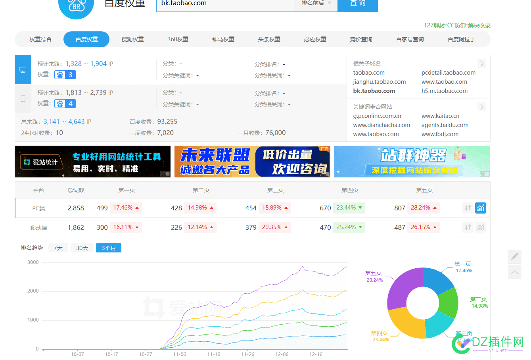Click PC端 second page change 14.98%
The height and width of the screenshot is (360, 531).
pos(200,208)
